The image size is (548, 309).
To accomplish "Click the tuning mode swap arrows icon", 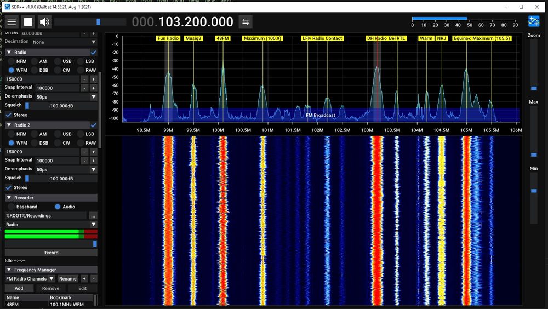I will 246,22.
